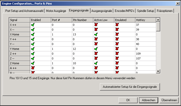Toggle Emulated cross for Y ++
The image size is (181, 106).
[117, 39]
